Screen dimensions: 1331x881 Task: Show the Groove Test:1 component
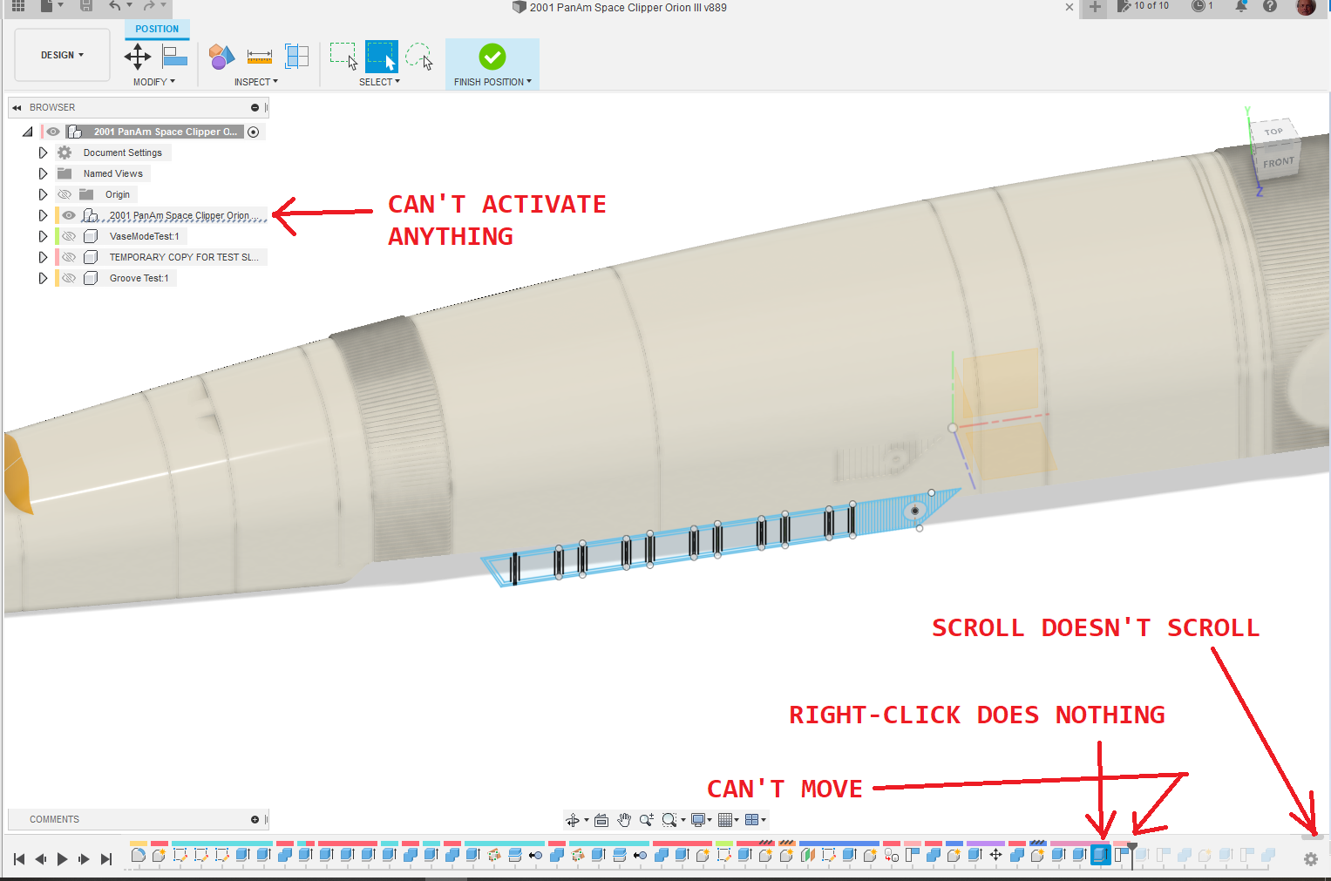69,278
